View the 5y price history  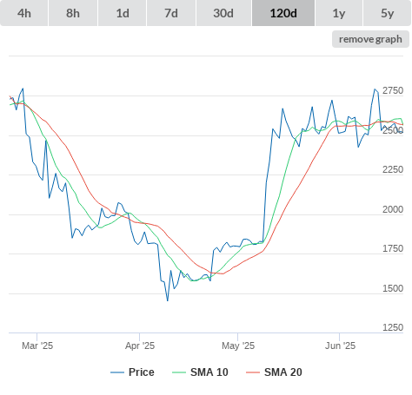point(388,13)
